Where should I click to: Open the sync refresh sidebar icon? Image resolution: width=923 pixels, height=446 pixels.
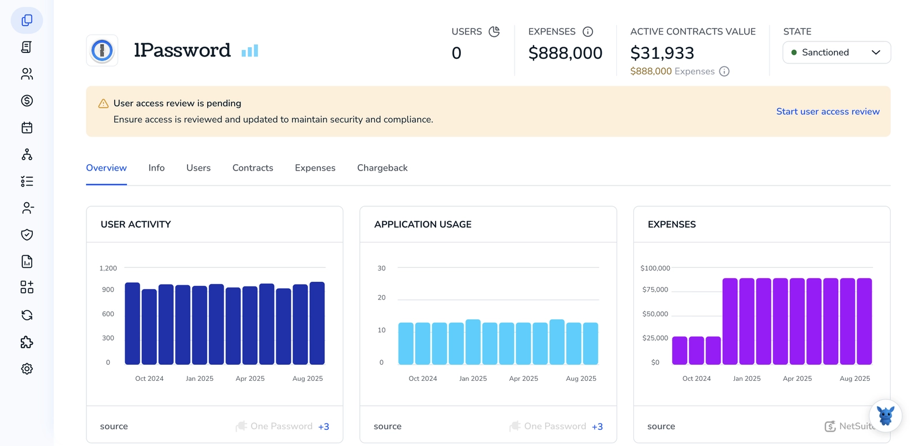(x=27, y=315)
